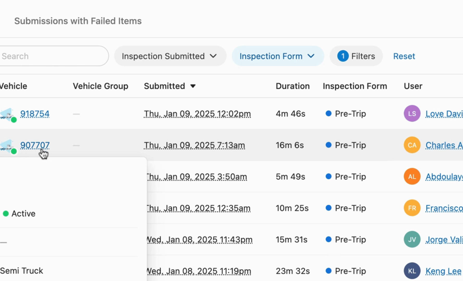Click the LS user avatar

[x=412, y=114]
